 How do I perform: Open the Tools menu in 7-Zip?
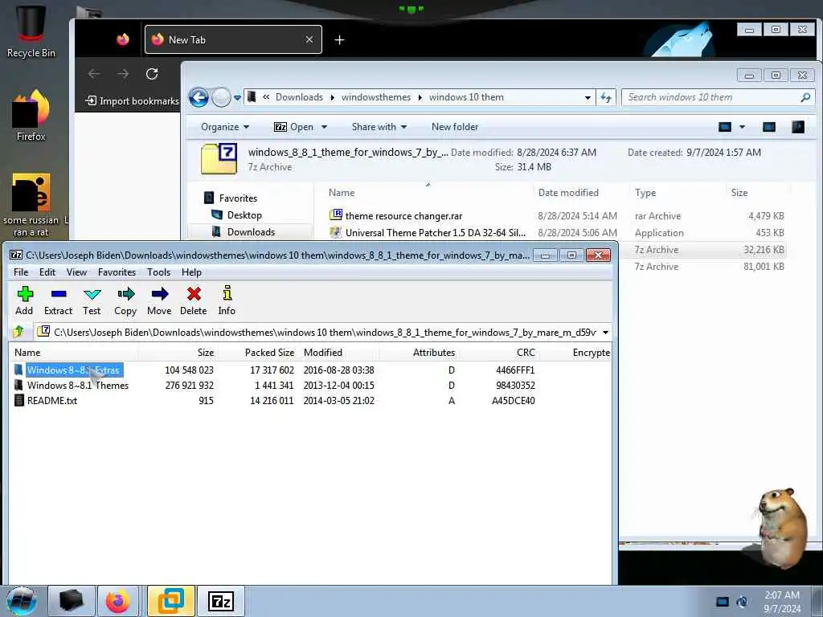(158, 272)
